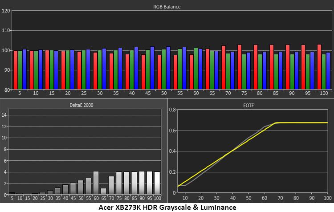Image resolution: width=334 pixels, height=212 pixels.
Task: Click the yellow EOTF curve knee near 67
Action: point(275,123)
